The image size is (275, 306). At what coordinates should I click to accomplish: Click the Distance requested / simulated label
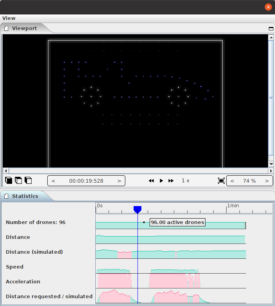click(x=49, y=297)
